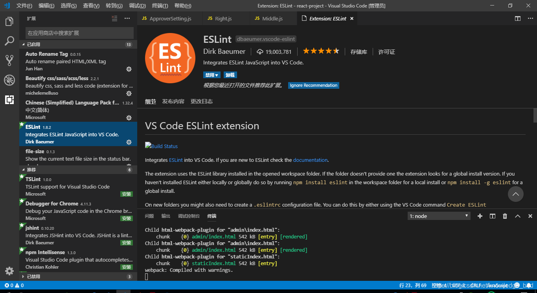The width and height of the screenshot is (537, 293).
Task: Collapse the 已启用 enabled section
Action: click(x=78, y=44)
